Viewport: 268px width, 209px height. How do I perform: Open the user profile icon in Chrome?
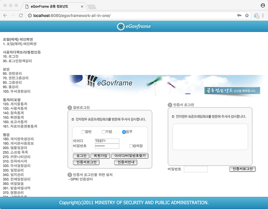pos(263,5)
